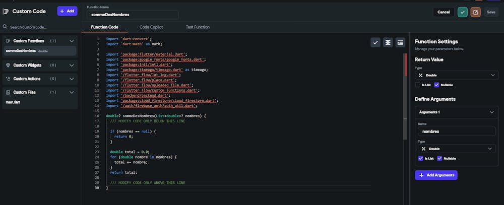
Task: Switch to the Code Copilot tab
Action: point(151,27)
